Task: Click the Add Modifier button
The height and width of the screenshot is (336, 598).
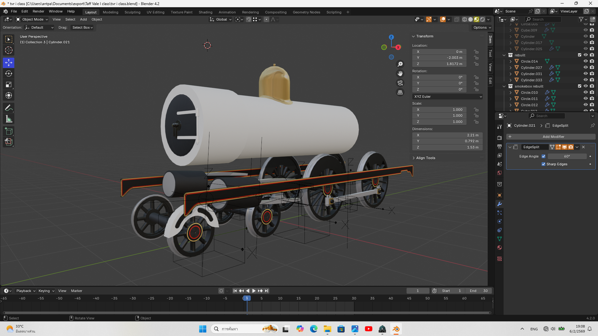Action: tap(554, 136)
